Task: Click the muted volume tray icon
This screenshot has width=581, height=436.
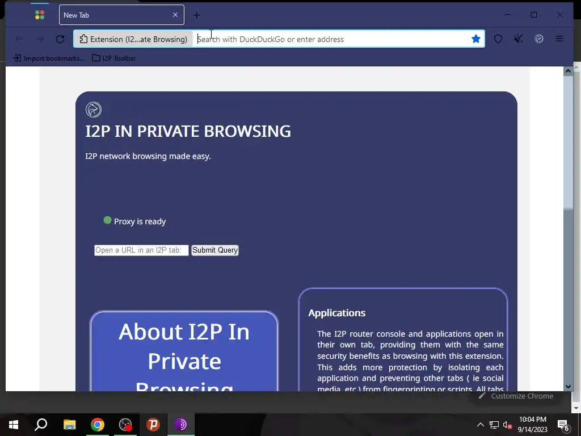Action: tap(507, 425)
